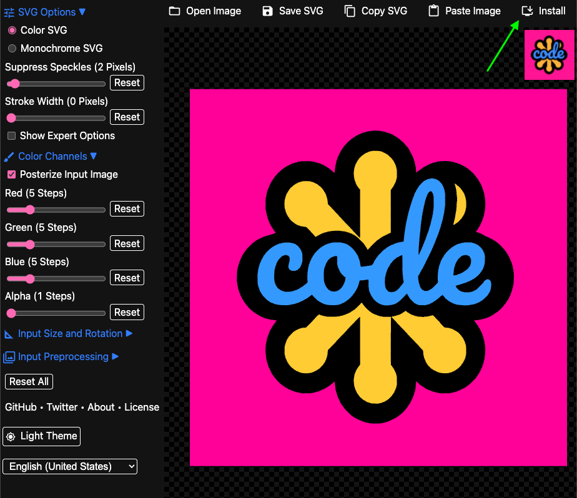
Task: Switch to Light Theme
Action: pyautogui.click(x=41, y=436)
